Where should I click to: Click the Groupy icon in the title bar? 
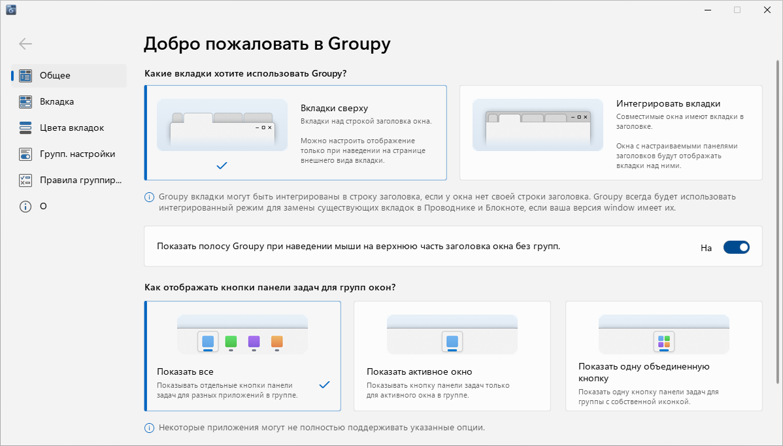click(x=10, y=10)
